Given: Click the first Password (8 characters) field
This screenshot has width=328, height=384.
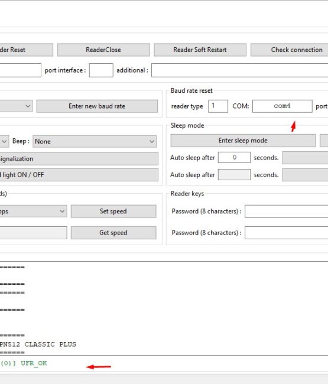Looking at the screenshot, I should click(x=287, y=211).
